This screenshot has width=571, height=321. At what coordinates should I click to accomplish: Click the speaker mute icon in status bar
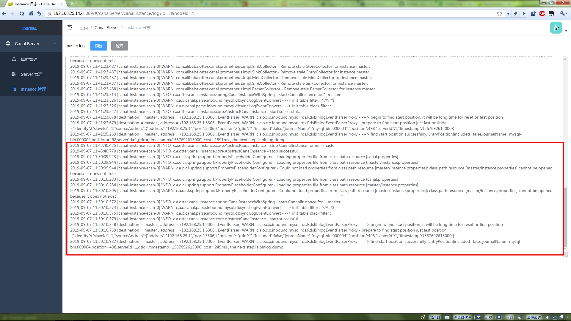coord(547,317)
